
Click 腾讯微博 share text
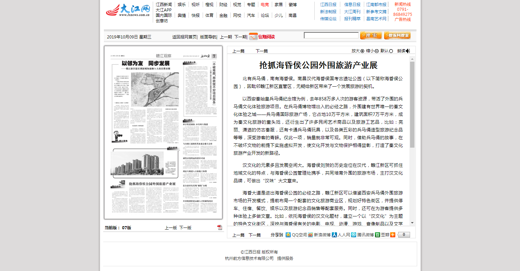click(366, 235)
